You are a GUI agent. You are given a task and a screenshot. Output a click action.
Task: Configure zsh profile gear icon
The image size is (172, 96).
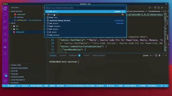123,11
